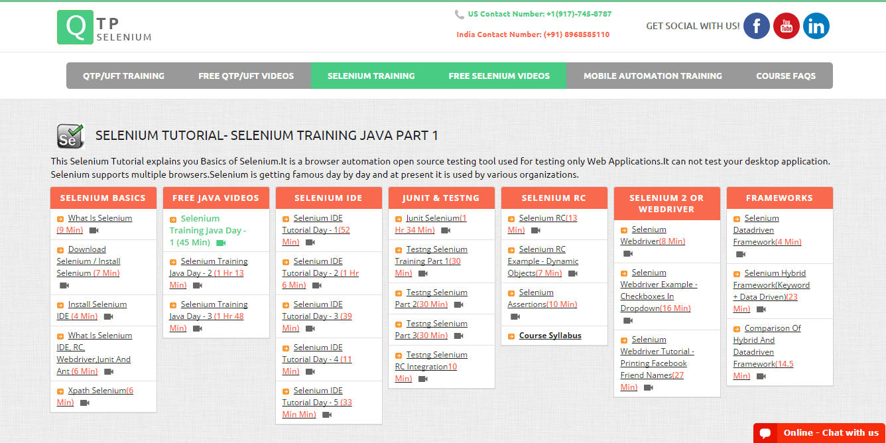Viewport: 886px width, 443px height.
Task: Click green camera icon for Java Day - 1
Action: 221,243
